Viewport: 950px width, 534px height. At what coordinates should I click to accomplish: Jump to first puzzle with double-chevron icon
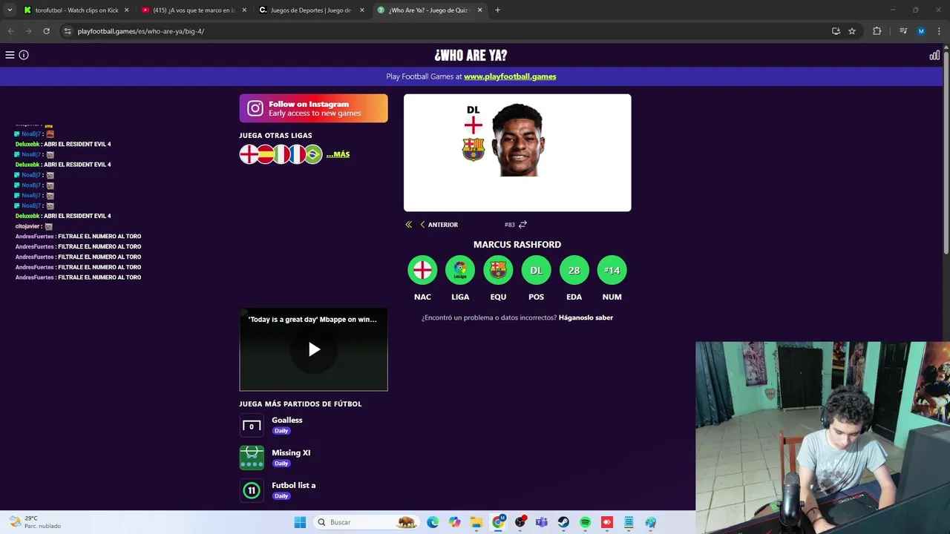click(x=408, y=225)
